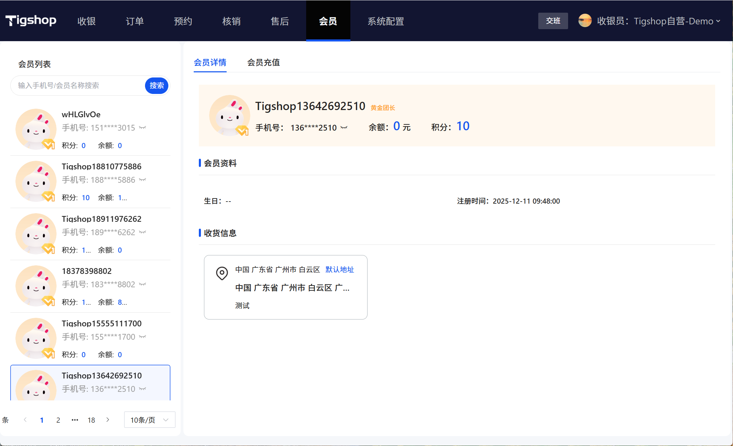The width and height of the screenshot is (733, 446).
Task: Show full phone number in member detail header
Action: 344,128
